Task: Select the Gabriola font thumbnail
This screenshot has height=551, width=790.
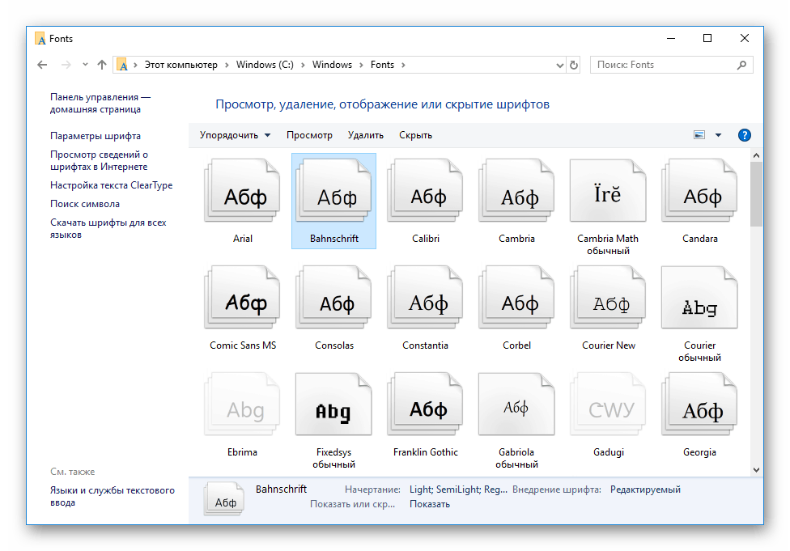Action: 516,404
